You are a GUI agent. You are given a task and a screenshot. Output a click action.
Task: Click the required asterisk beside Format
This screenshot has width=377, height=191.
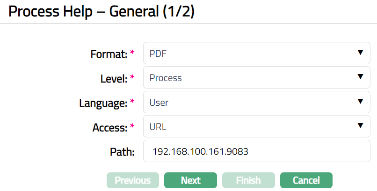coord(132,53)
